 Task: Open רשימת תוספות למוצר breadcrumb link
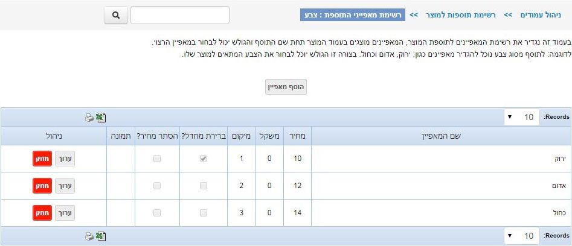pos(461,15)
